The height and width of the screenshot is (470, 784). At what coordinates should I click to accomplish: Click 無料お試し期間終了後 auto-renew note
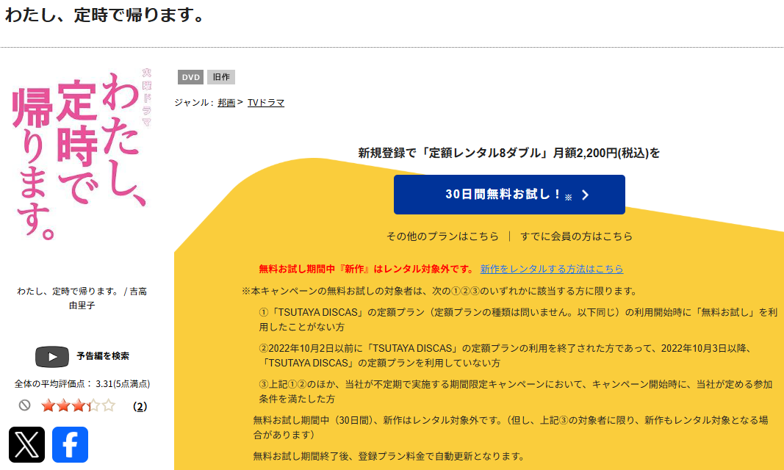pos(389,456)
